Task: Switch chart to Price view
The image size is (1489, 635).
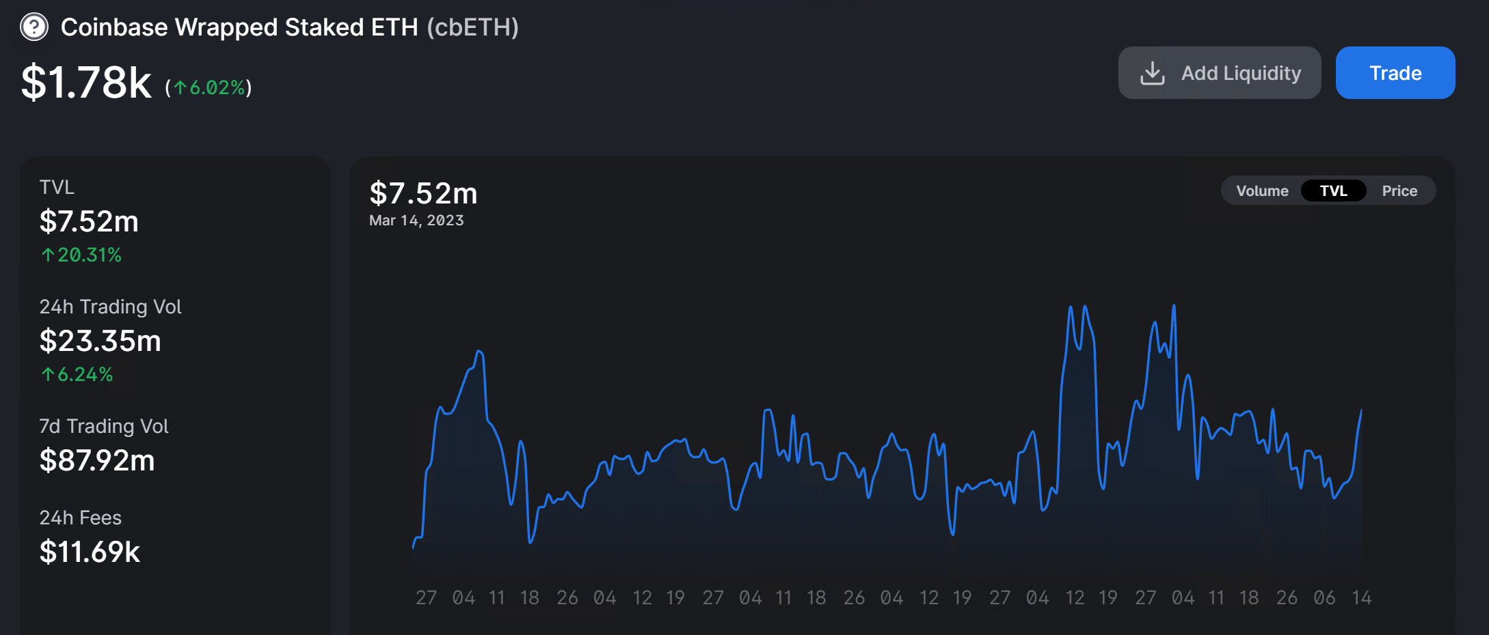Action: 1399,191
